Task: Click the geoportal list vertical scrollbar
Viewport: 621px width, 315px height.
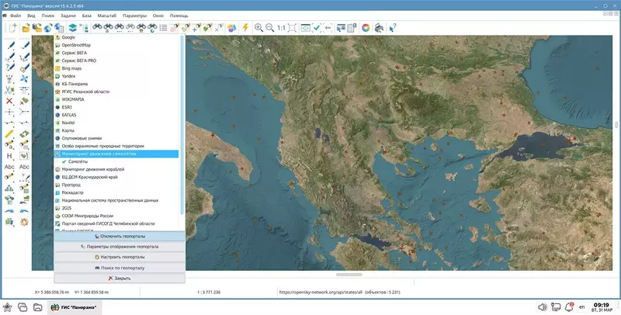Action: coord(182,124)
